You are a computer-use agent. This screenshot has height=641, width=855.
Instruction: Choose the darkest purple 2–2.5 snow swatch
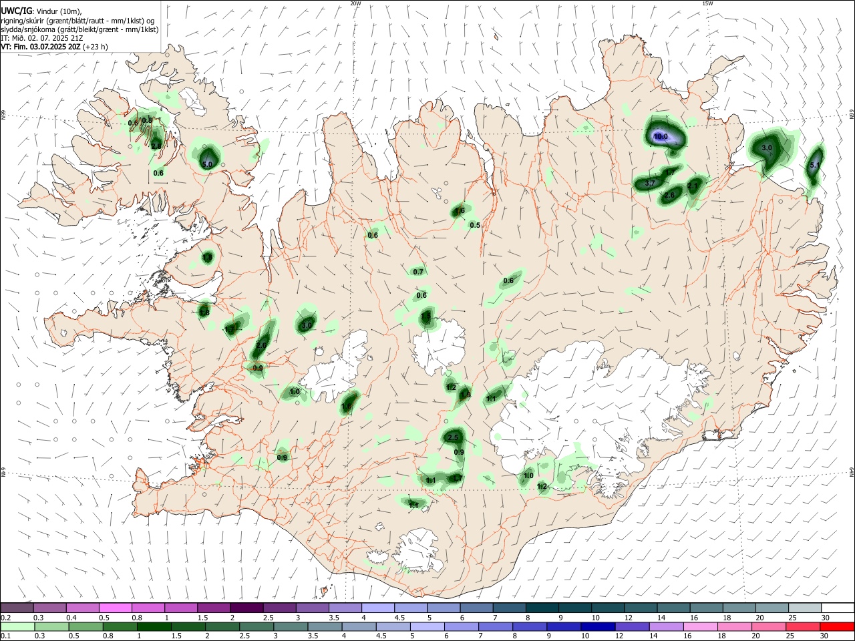point(246,608)
